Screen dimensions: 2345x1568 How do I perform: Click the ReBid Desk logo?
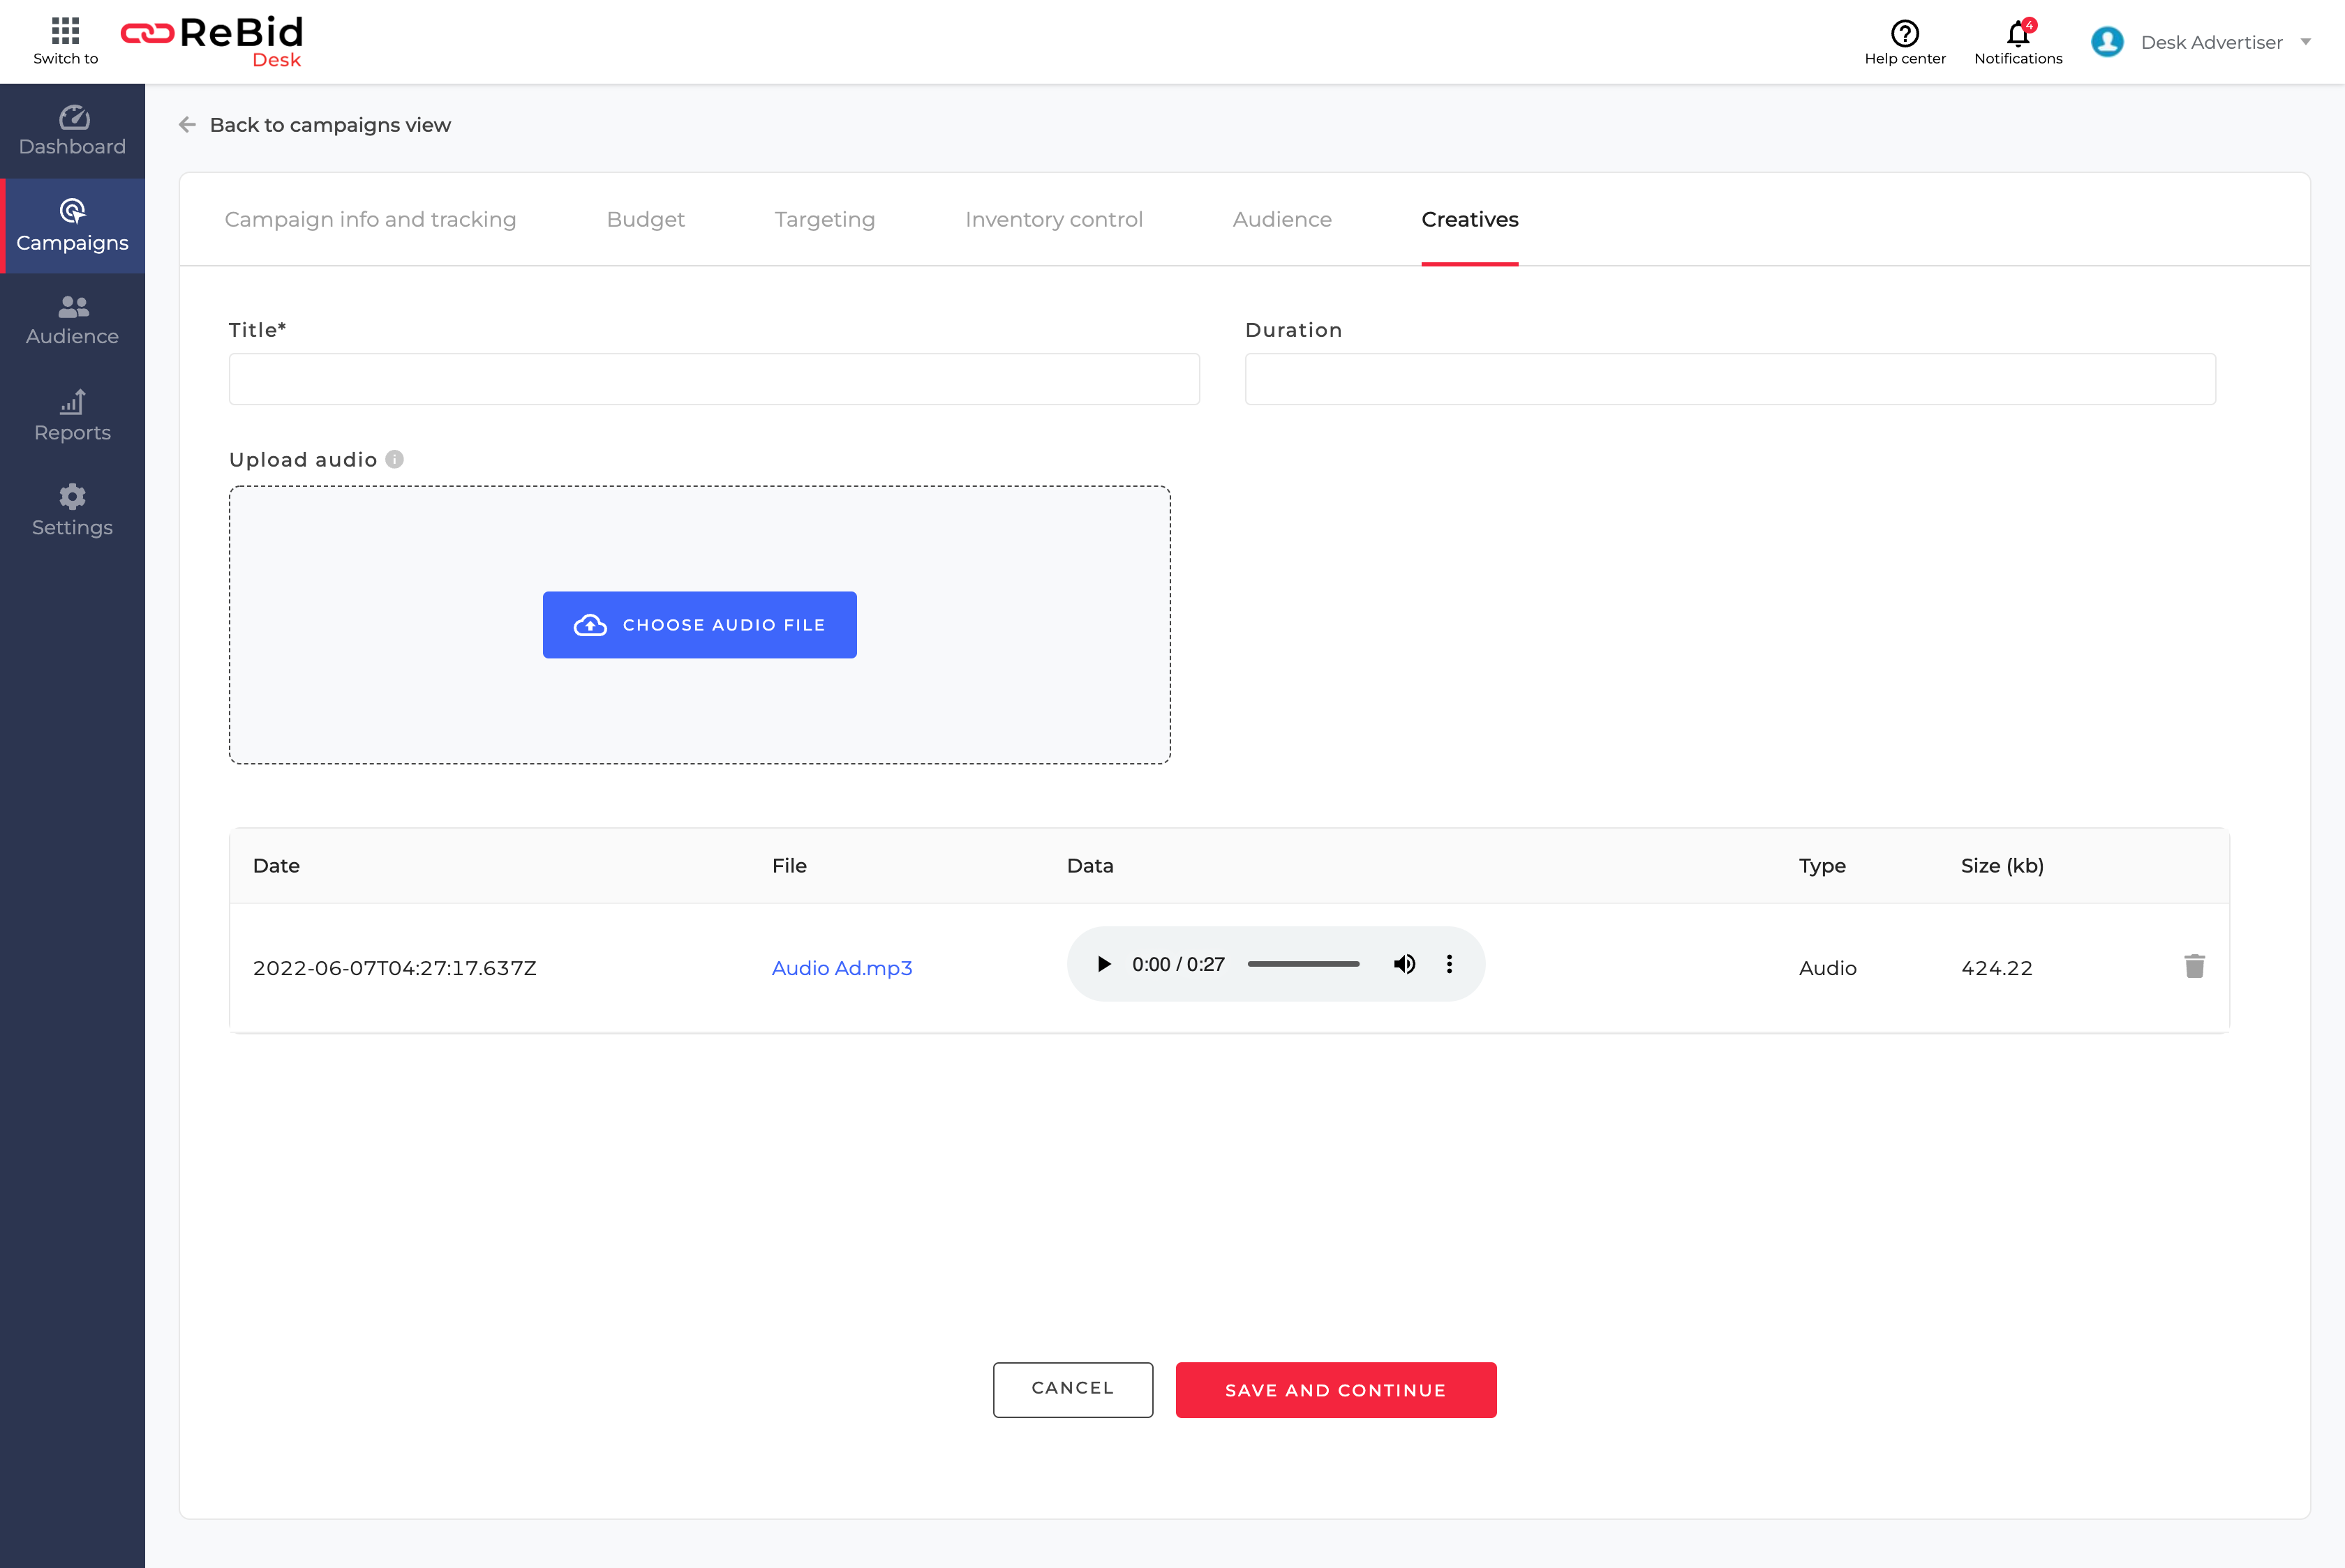point(212,42)
